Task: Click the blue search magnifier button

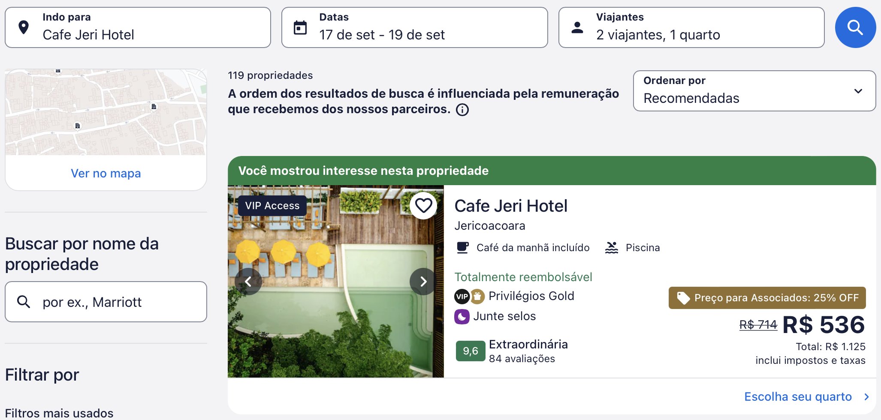Action: tap(855, 27)
